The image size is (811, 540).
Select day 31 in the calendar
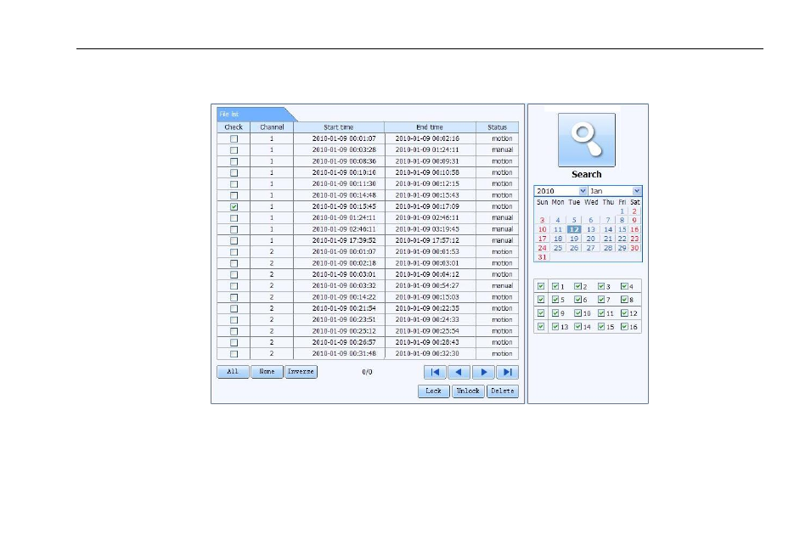click(542, 257)
